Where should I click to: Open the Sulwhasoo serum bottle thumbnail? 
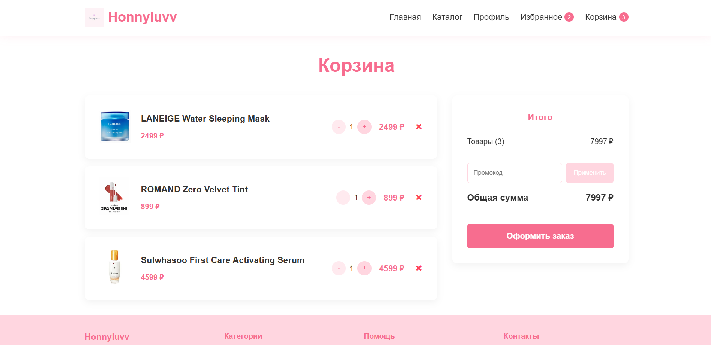point(115,267)
